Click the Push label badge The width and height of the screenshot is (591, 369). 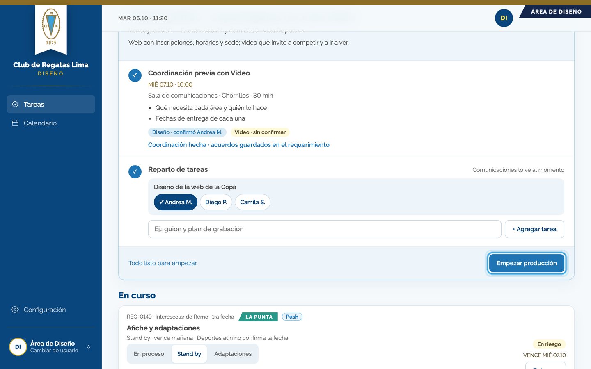click(292, 317)
